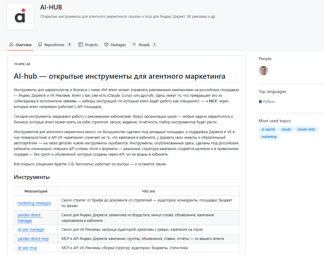Viewport: 324px width, 255px height.
Task: Click the Repositories book icon
Action: click(x=40, y=44)
